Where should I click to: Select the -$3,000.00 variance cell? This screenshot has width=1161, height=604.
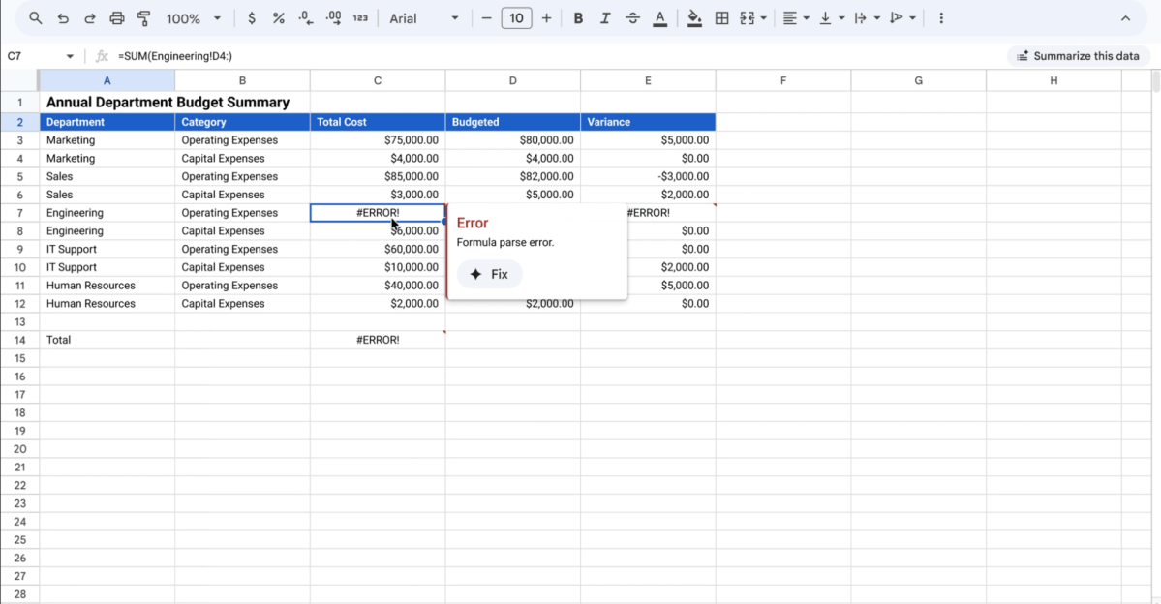pos(648,176)
